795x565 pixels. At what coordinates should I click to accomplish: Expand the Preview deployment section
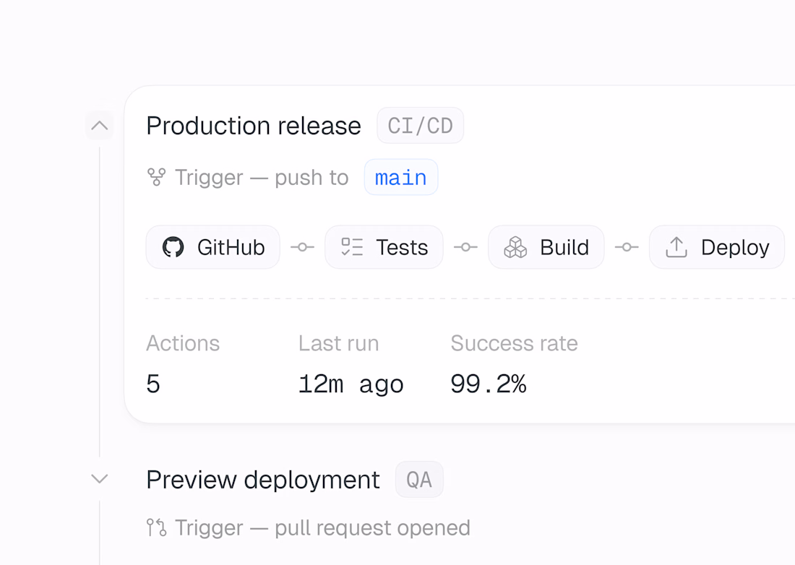(100, 479)
